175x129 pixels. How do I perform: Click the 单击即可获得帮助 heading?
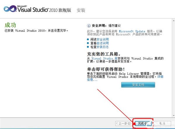pyautogui.click(x=106, y=69)
